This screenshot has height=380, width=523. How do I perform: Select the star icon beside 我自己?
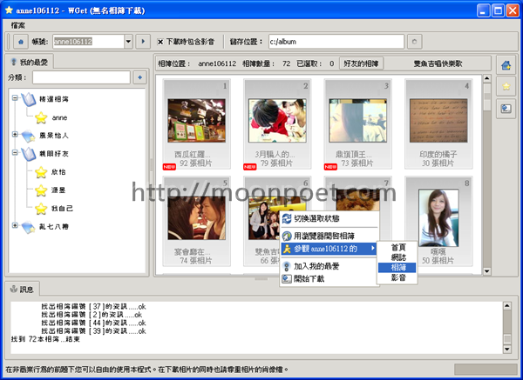coord(41,209)
